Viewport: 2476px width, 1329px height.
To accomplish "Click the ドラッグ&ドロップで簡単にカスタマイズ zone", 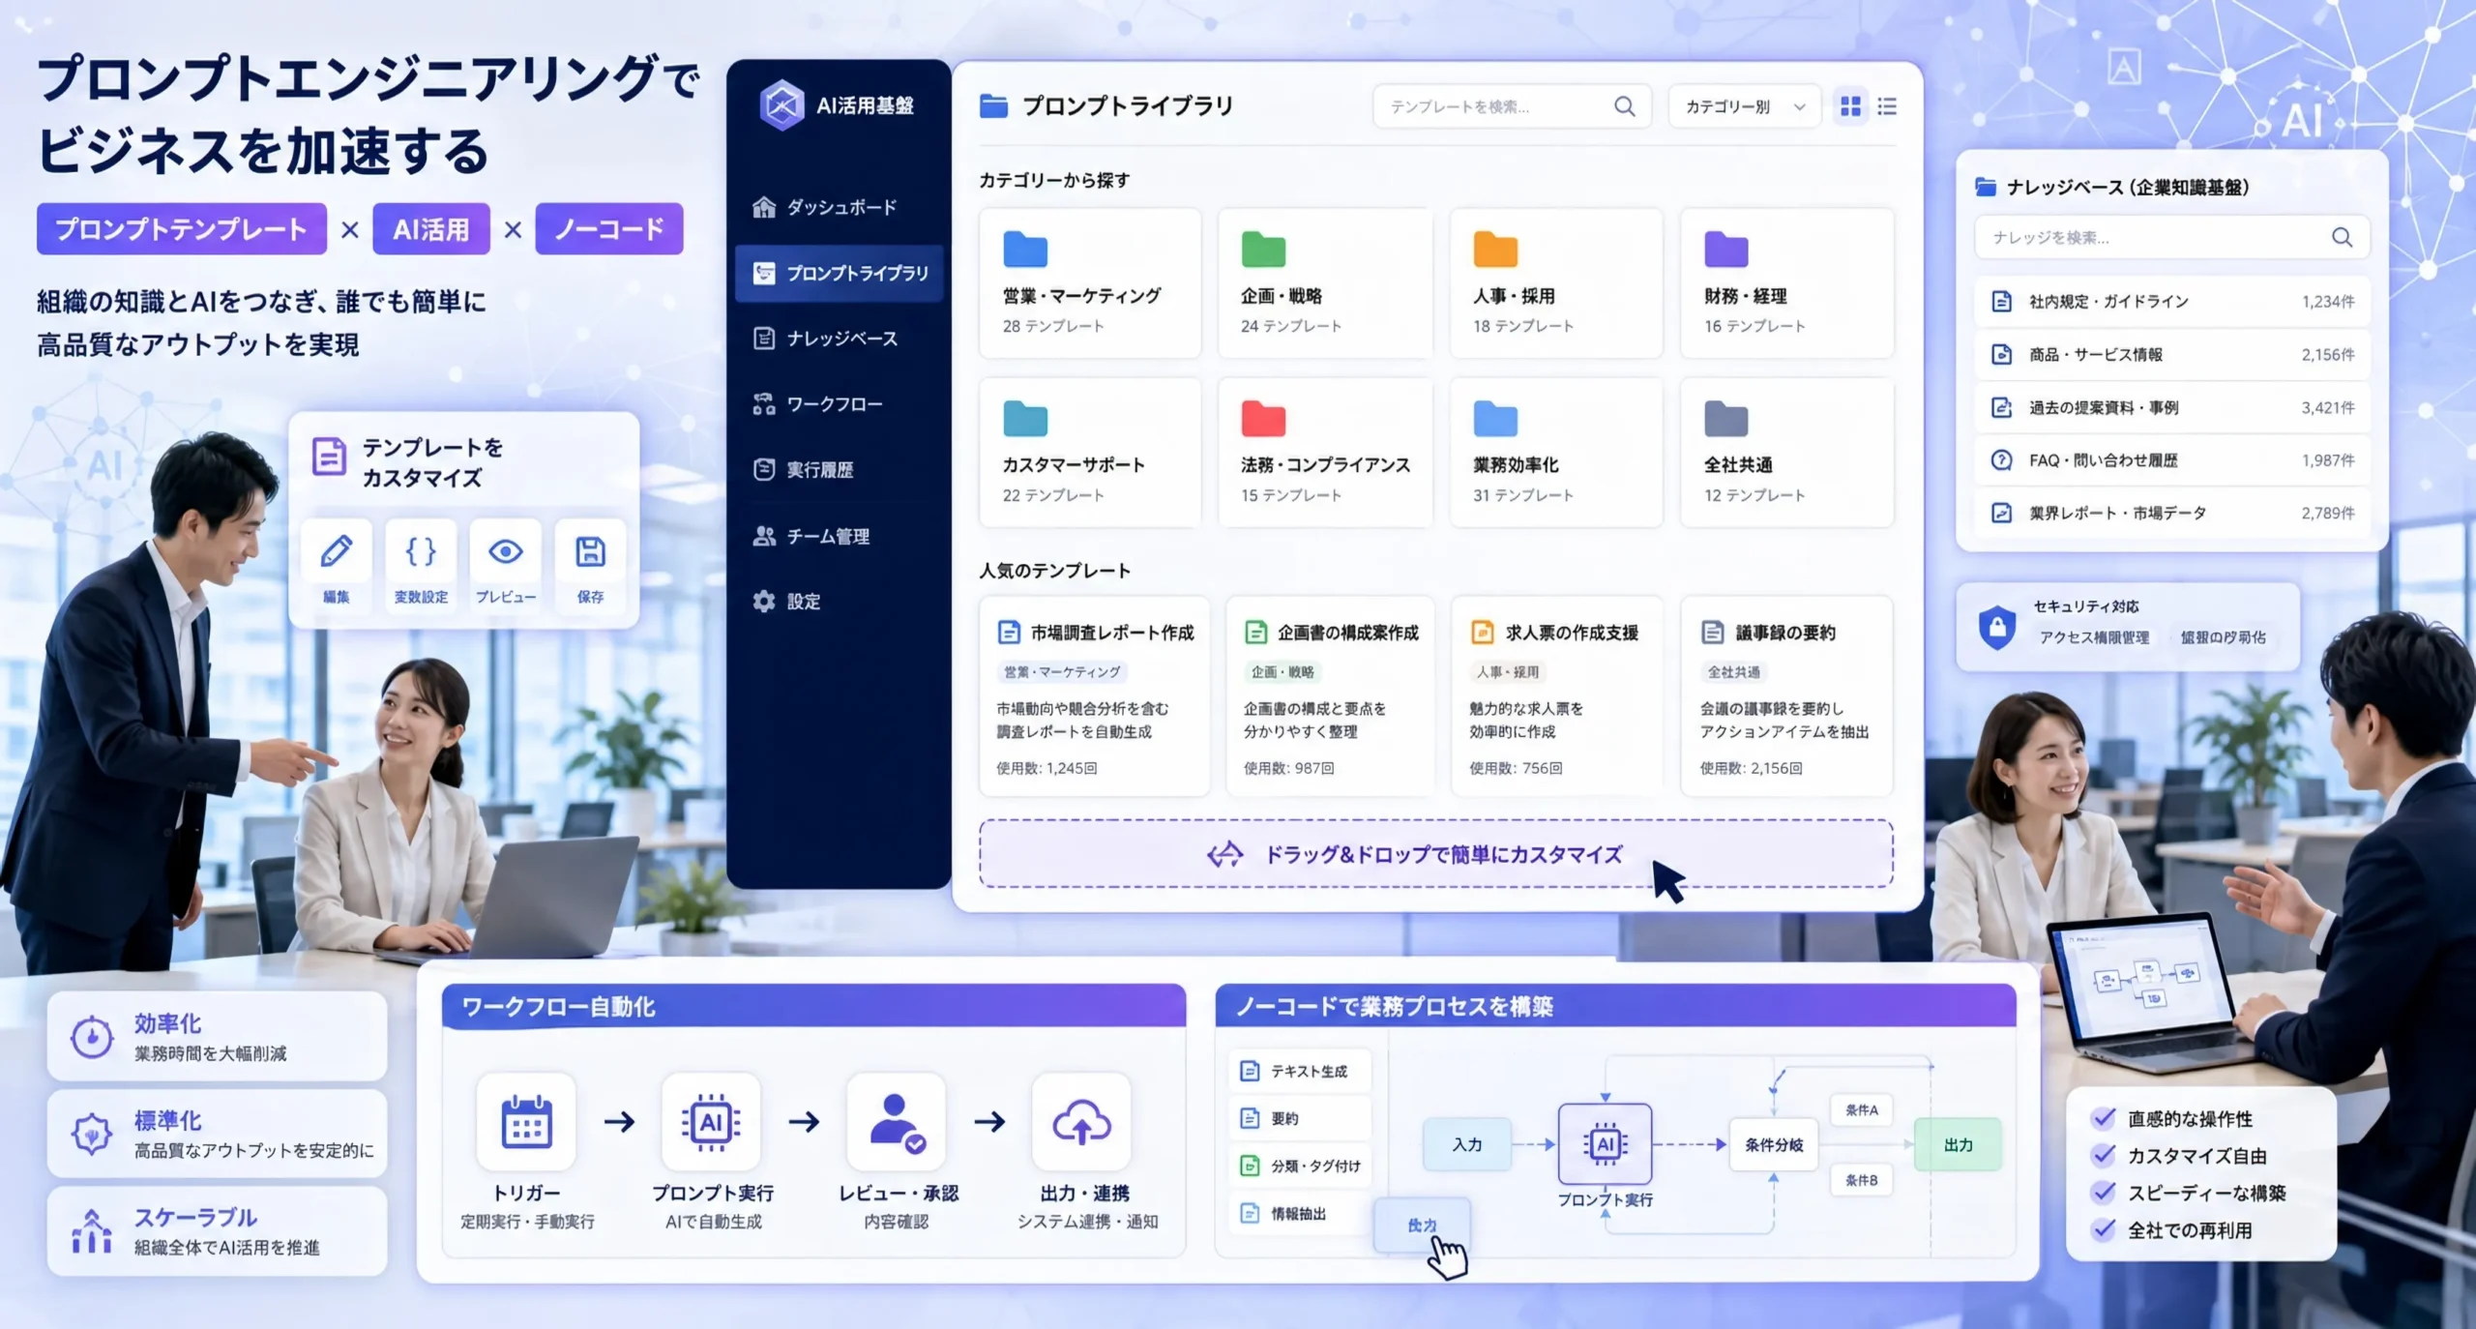I will click(x=1436, y=854).
